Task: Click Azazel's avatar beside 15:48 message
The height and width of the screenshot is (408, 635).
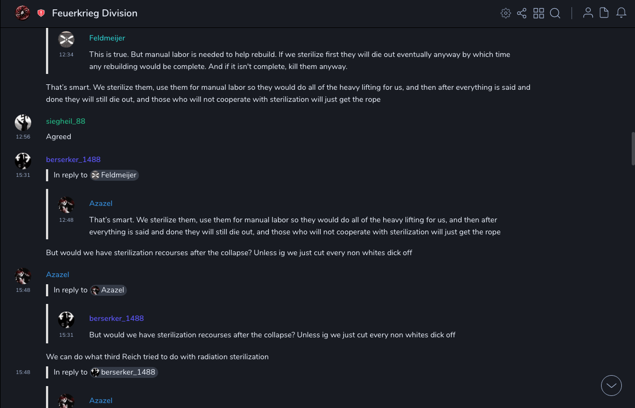Action: point(23,276)
